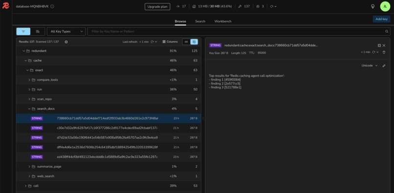This screenshot has width=394, height=193.
Task: Click the Redis logo icon
Action: [x=5, y=6]
